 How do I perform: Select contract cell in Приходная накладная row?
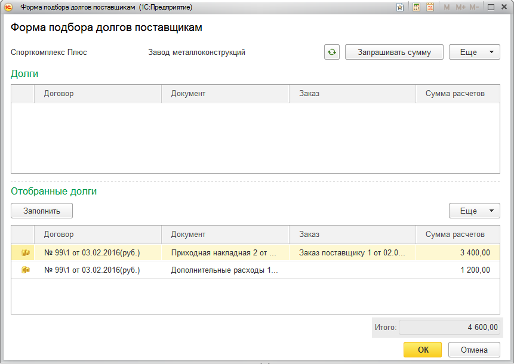click(x=98, y=252)
